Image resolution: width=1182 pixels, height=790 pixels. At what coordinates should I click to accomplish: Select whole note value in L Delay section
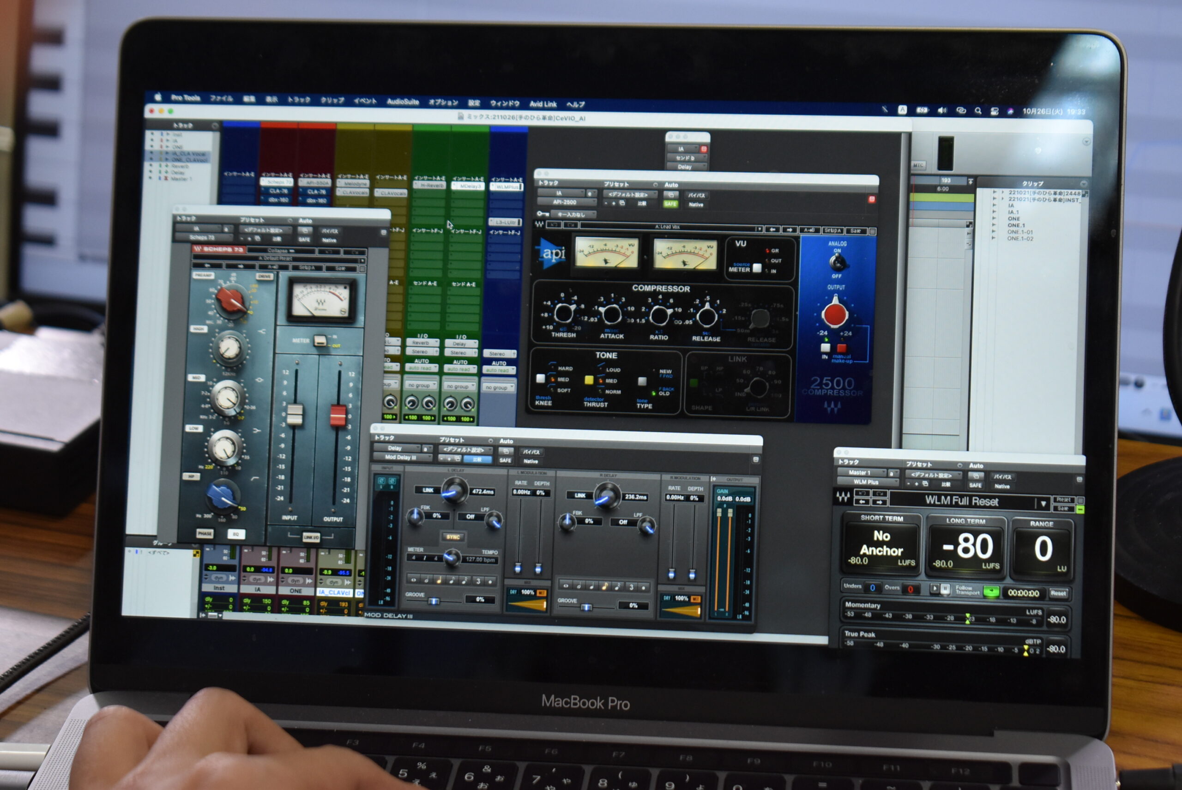(x=414, y=580)
